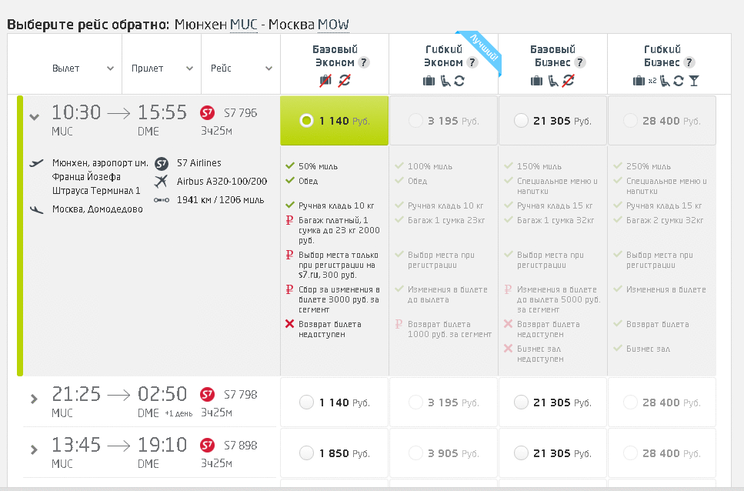
Task: Expand details of the 21:25 flight
Action: pyautogui.click(x=34, y=399)
